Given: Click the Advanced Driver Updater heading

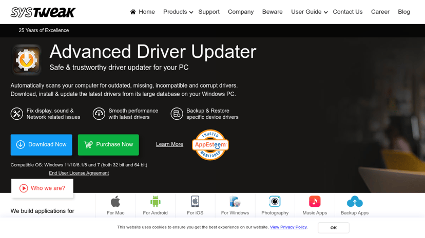Looking at the screenshot, I should tap(153, 52).
